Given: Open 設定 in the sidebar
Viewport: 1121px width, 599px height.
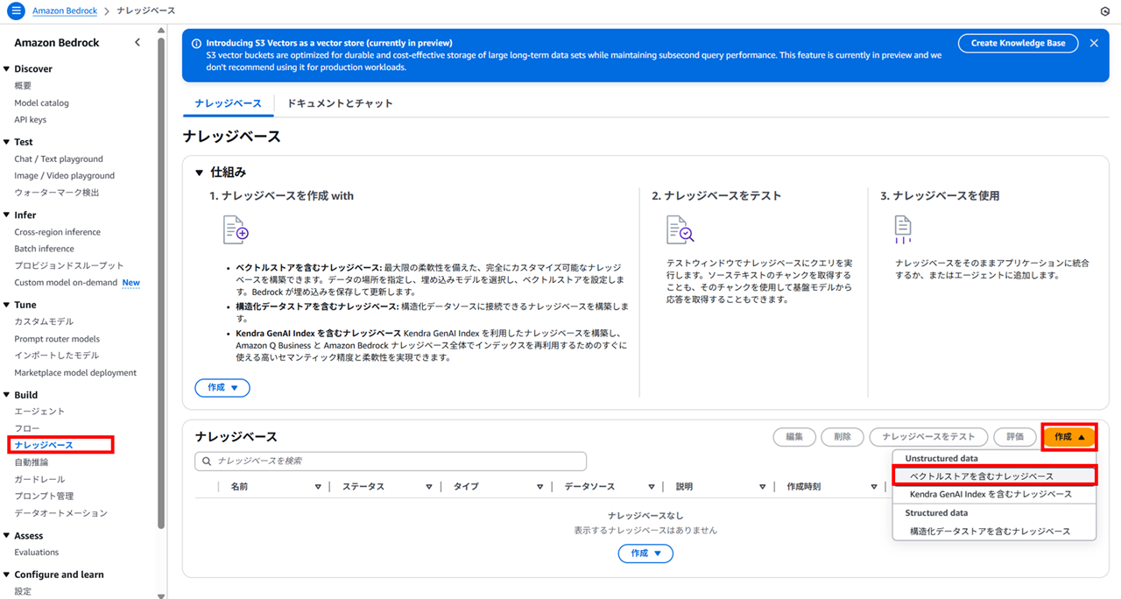Looking at the screenshot, I should coord(23,591).
